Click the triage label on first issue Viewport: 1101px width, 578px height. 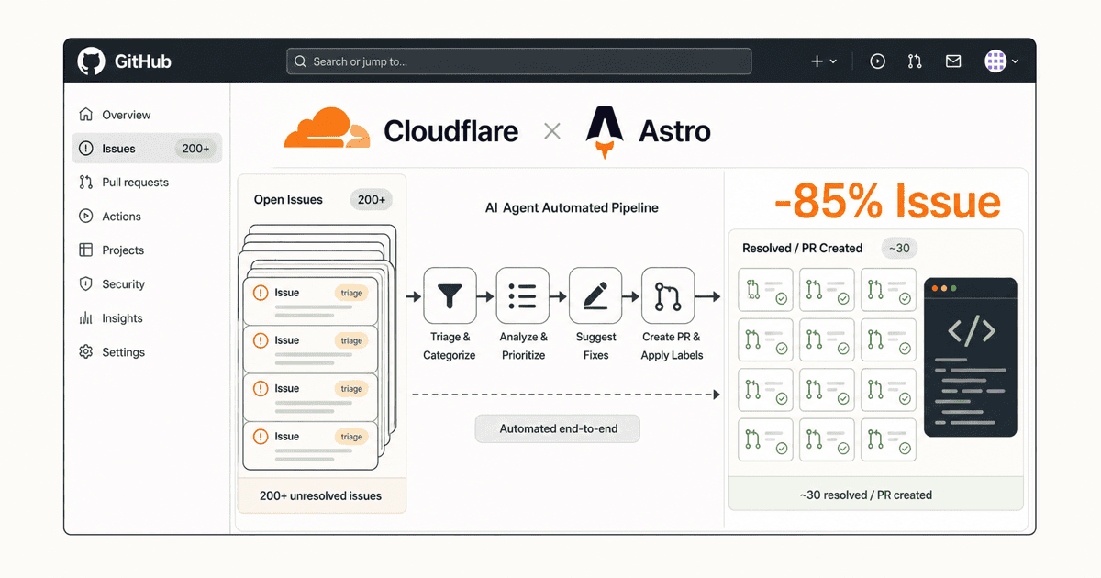[x=351, y=293]
